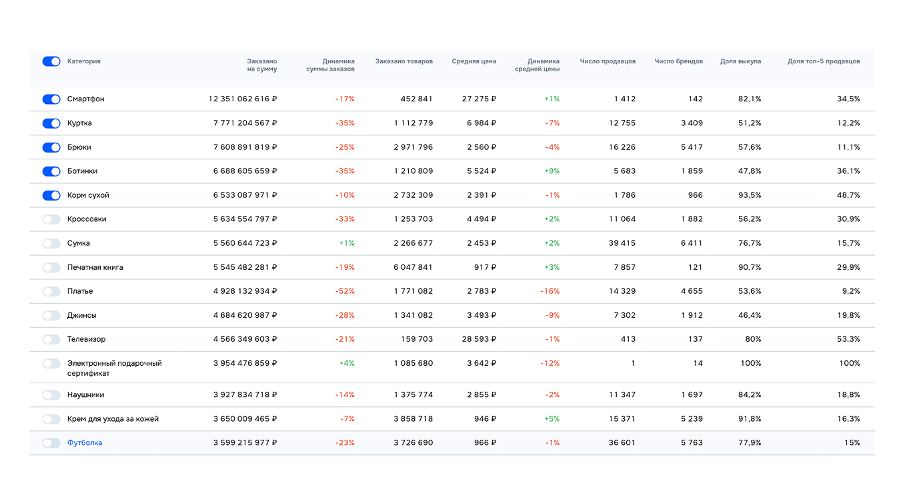Disable the Брюки category toggle
The width and height of the screenshot is (907, 503).
51,147
